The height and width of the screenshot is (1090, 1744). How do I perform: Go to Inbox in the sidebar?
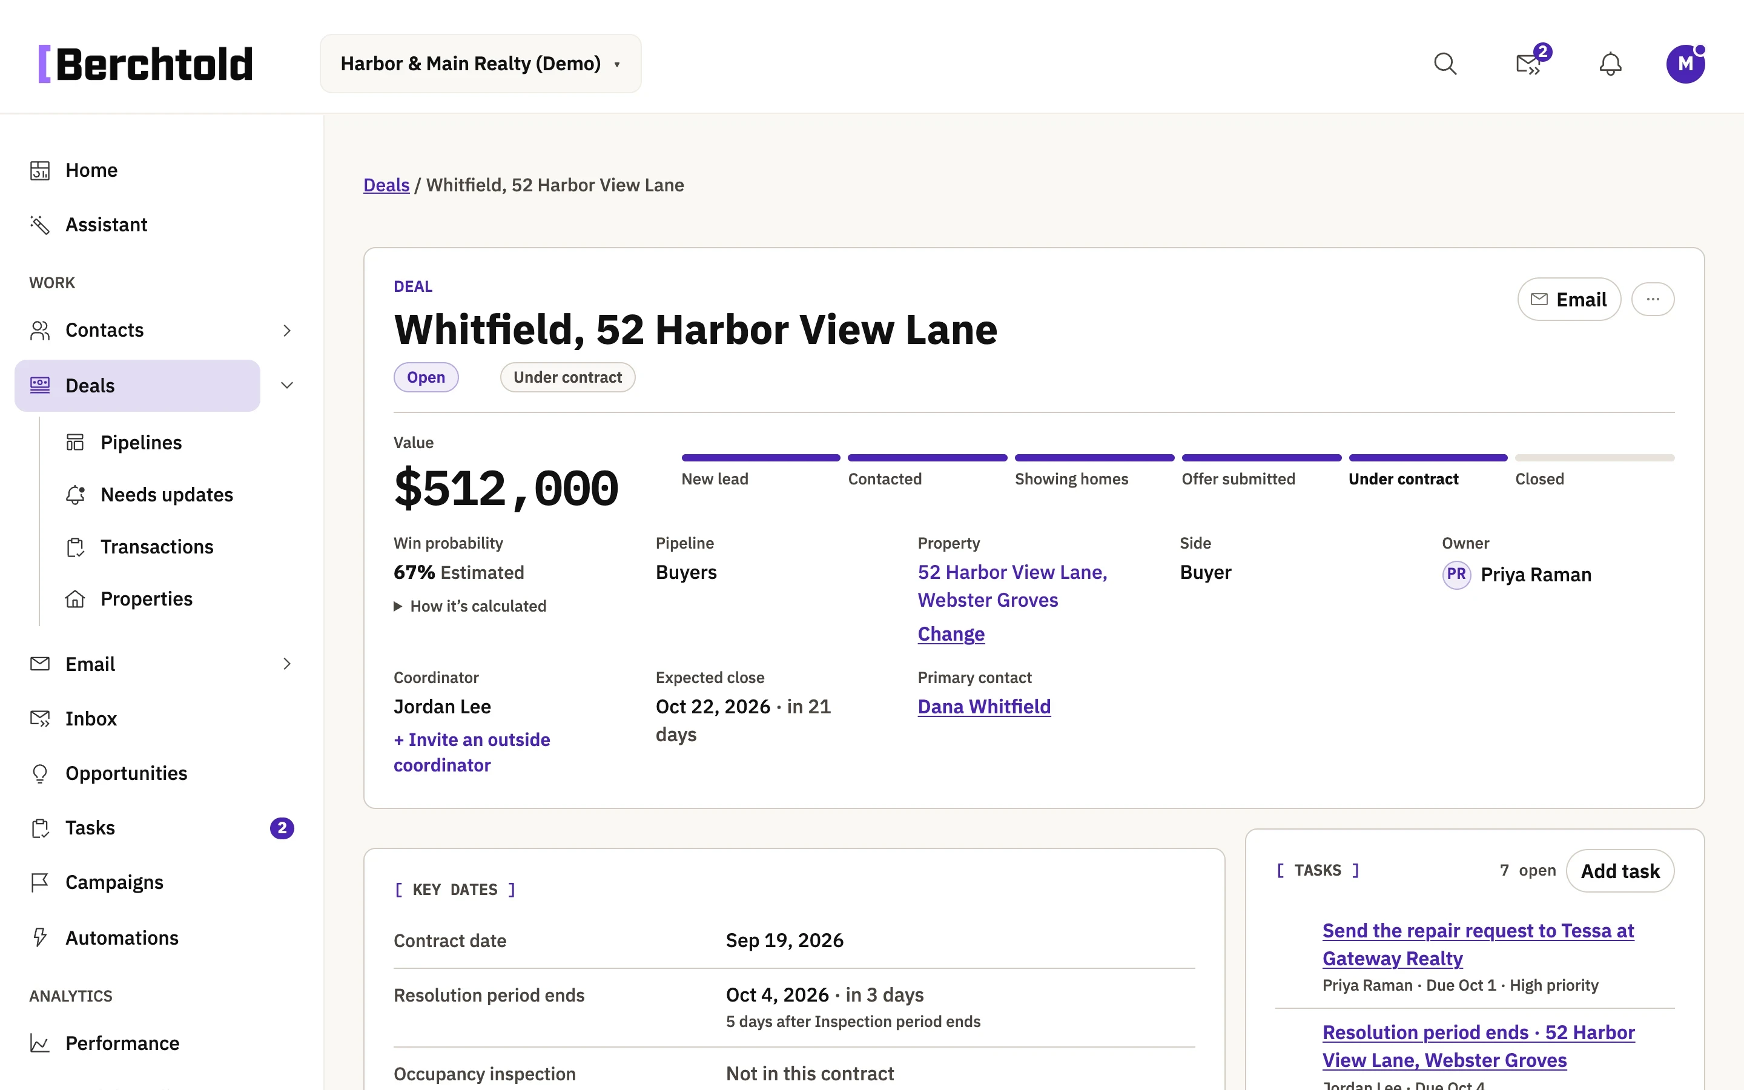point(91,719)
